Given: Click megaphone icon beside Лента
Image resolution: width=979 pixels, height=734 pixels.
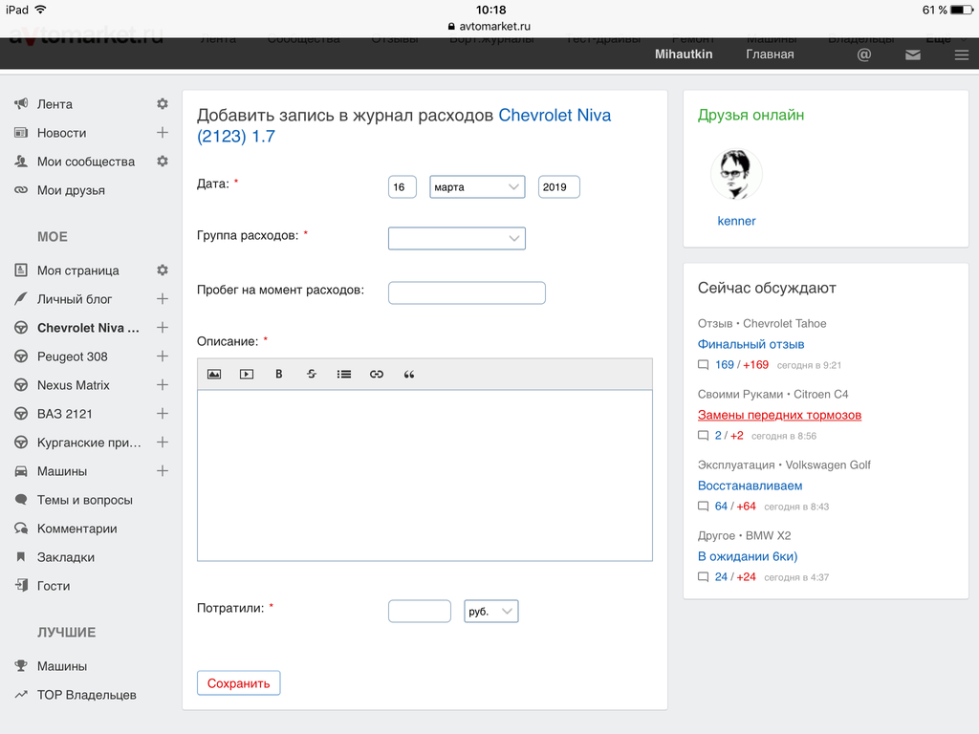Looking at the screenshot, I should 21,103.
